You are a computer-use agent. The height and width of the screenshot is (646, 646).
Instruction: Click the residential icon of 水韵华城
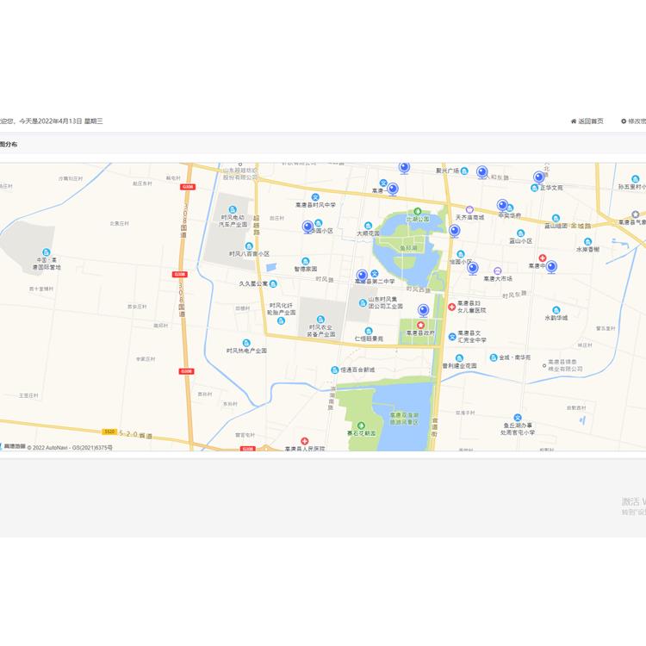coord(556,310)
